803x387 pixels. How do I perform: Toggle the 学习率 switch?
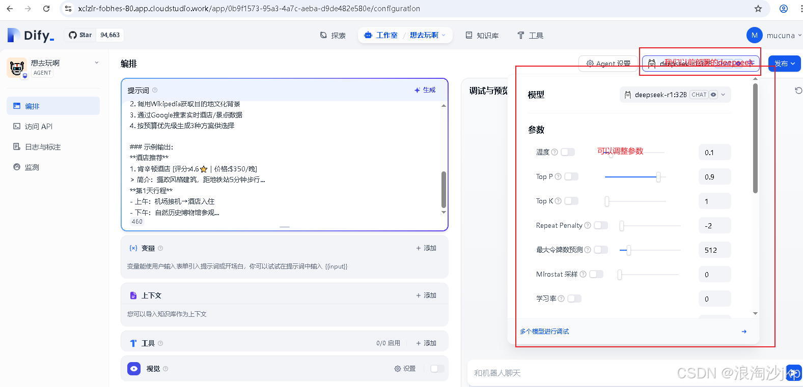point(574,299)
